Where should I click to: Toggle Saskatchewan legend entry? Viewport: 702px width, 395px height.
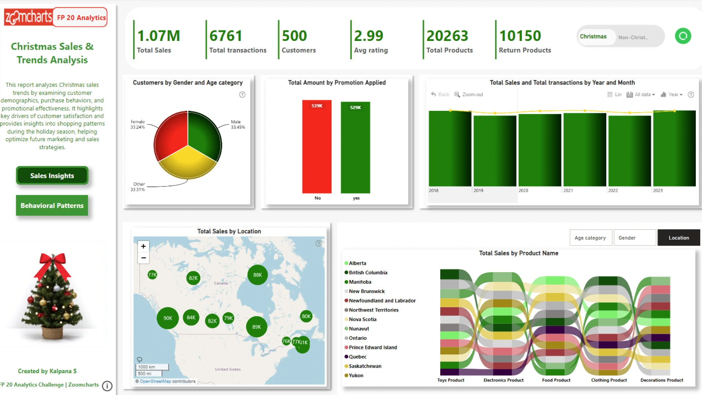363,366
